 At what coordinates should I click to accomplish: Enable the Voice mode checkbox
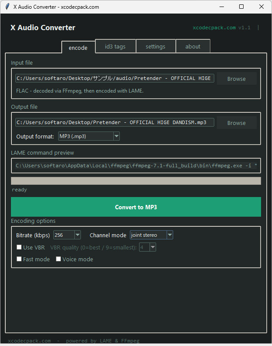pyautogui.click(x=59, y=259)
